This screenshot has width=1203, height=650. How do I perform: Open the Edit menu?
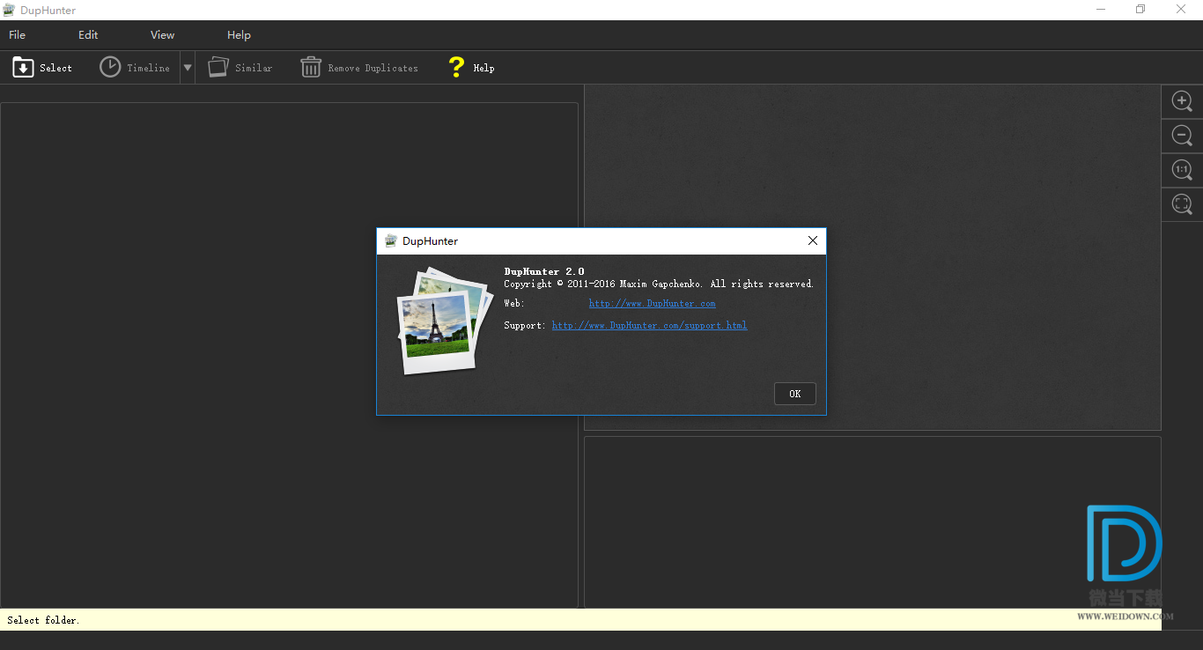(88, 35)
